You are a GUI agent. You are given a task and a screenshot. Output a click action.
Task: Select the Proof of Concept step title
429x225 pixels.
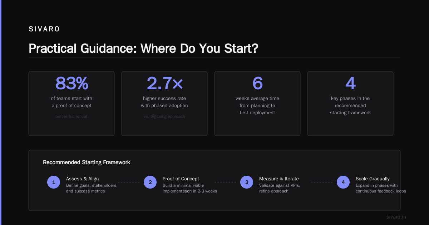(x=181, y=179)
